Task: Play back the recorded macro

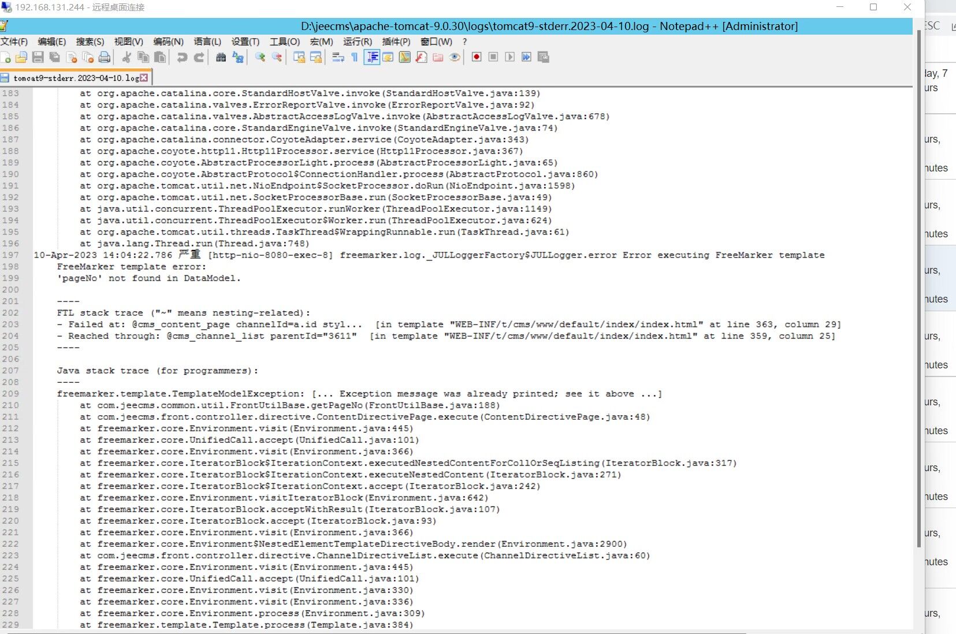Action: click(x=509, y=57)
